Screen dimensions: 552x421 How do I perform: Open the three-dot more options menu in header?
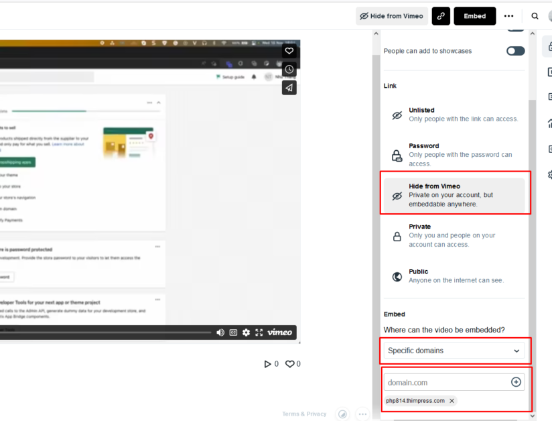508,16
